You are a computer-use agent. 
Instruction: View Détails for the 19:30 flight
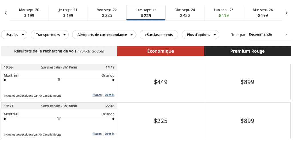110,134
